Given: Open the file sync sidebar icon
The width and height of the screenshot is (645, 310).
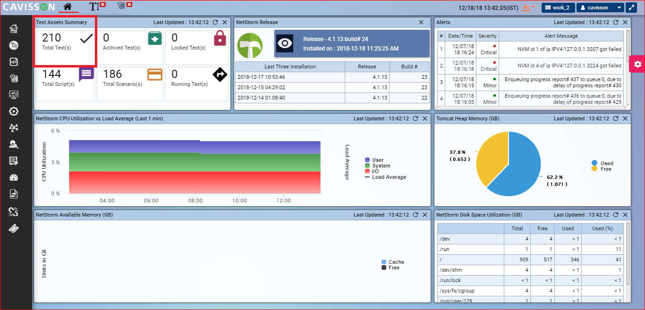Looking at the screenshot, I should 14,194.
